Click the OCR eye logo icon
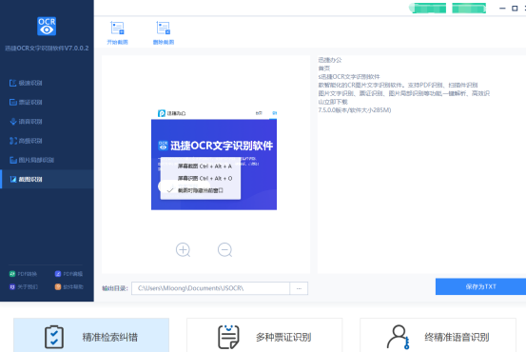Image resolution: width=526 pixels, height=352 pixels. click(x=47, y=27)
